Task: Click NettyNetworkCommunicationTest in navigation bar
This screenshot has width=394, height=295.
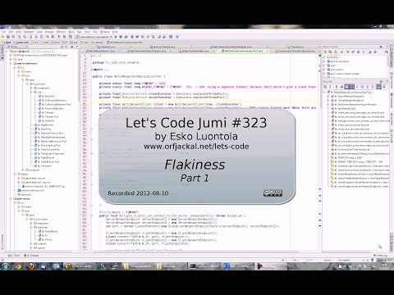Action: (125, 43)
